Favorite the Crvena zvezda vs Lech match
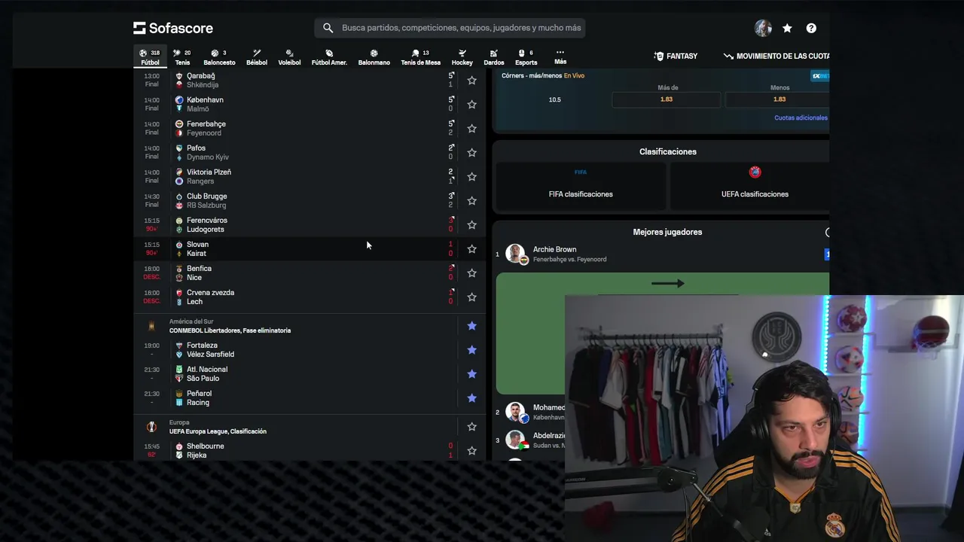 click(471, 297)
